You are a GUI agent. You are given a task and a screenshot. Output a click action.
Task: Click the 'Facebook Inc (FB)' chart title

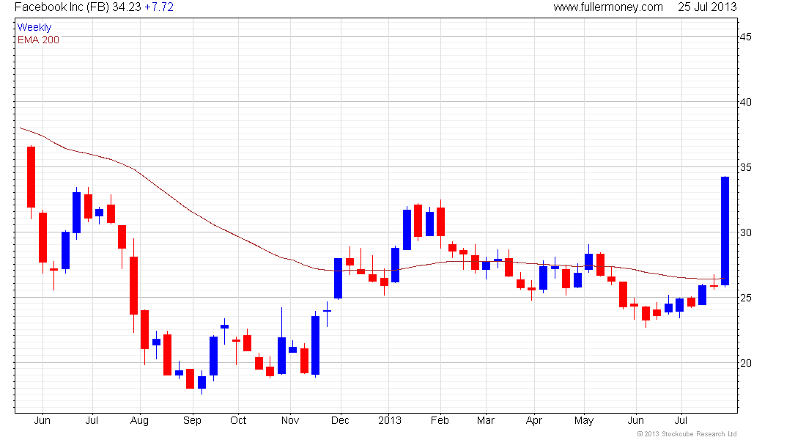coord(62,7)
